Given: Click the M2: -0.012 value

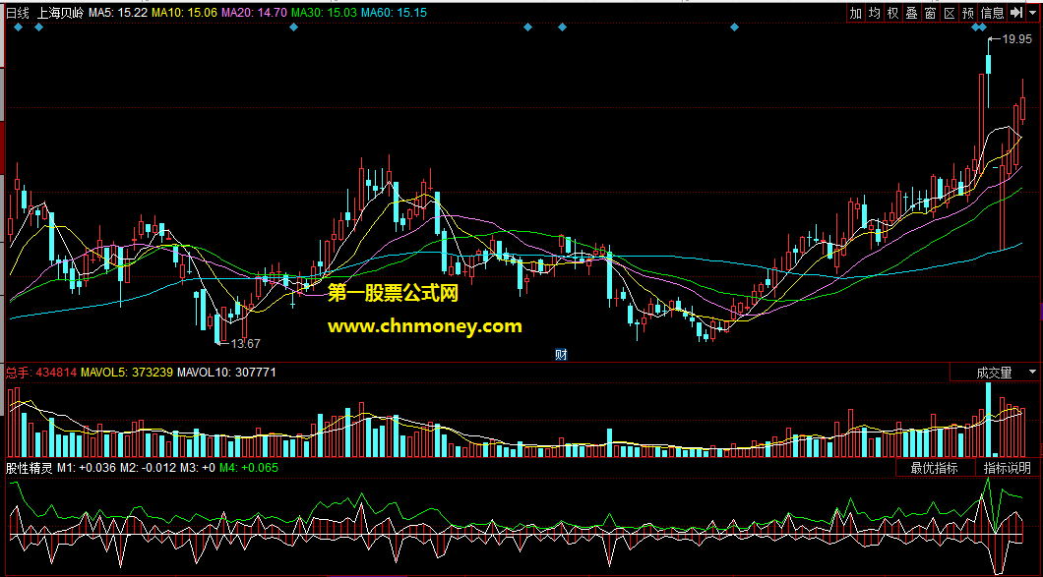Looking at the screenshot, I should click(149, 468).
